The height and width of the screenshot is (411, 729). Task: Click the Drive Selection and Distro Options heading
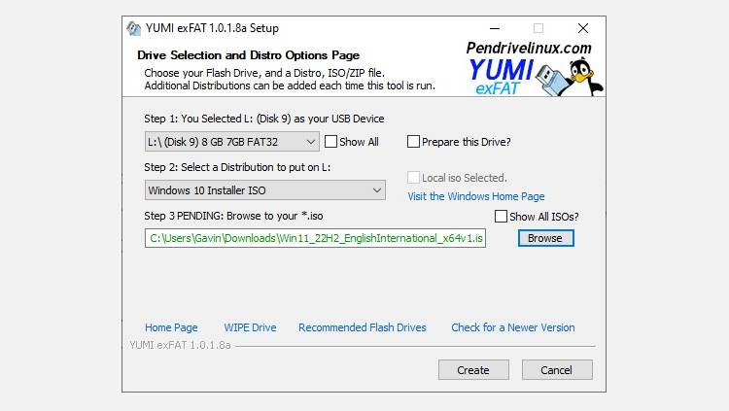pyautogui.click(x=248, y=54)
